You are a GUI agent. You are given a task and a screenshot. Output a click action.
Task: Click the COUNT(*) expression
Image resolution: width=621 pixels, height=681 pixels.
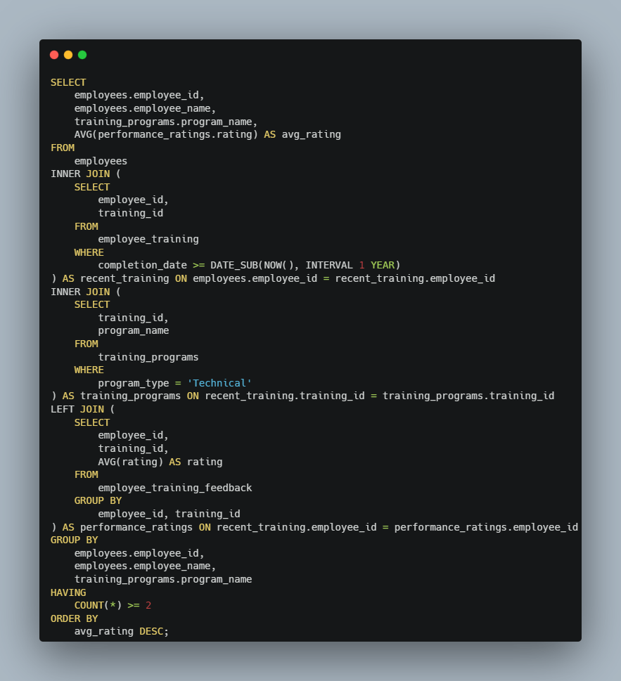98,605
